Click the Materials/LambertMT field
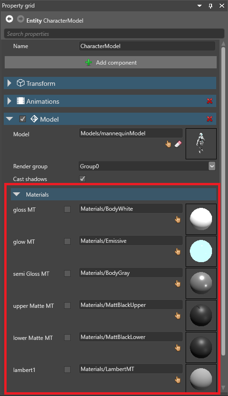The height and width of the screenshot is (396, 228). 131,369
